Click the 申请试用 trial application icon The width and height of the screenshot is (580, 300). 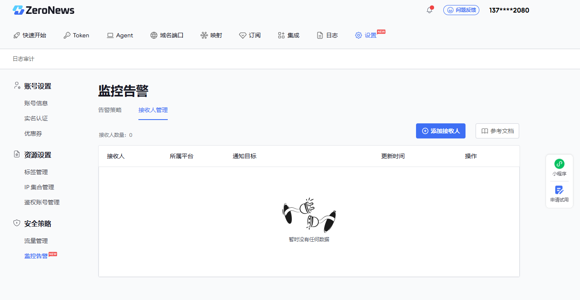pos(559,194)
